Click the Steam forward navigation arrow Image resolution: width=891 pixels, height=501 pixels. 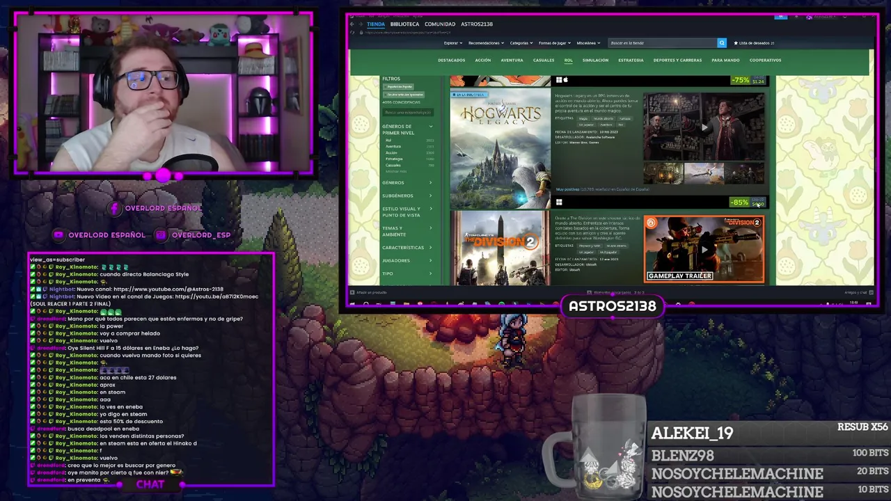[x=360, y=24]
